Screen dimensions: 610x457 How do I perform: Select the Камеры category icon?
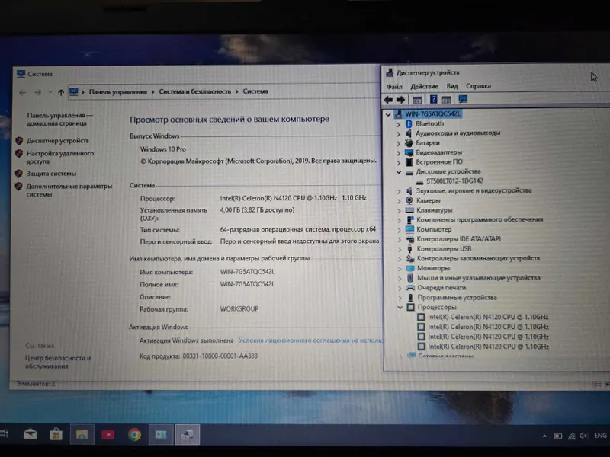pyautogui.click(x=409, y=200)
